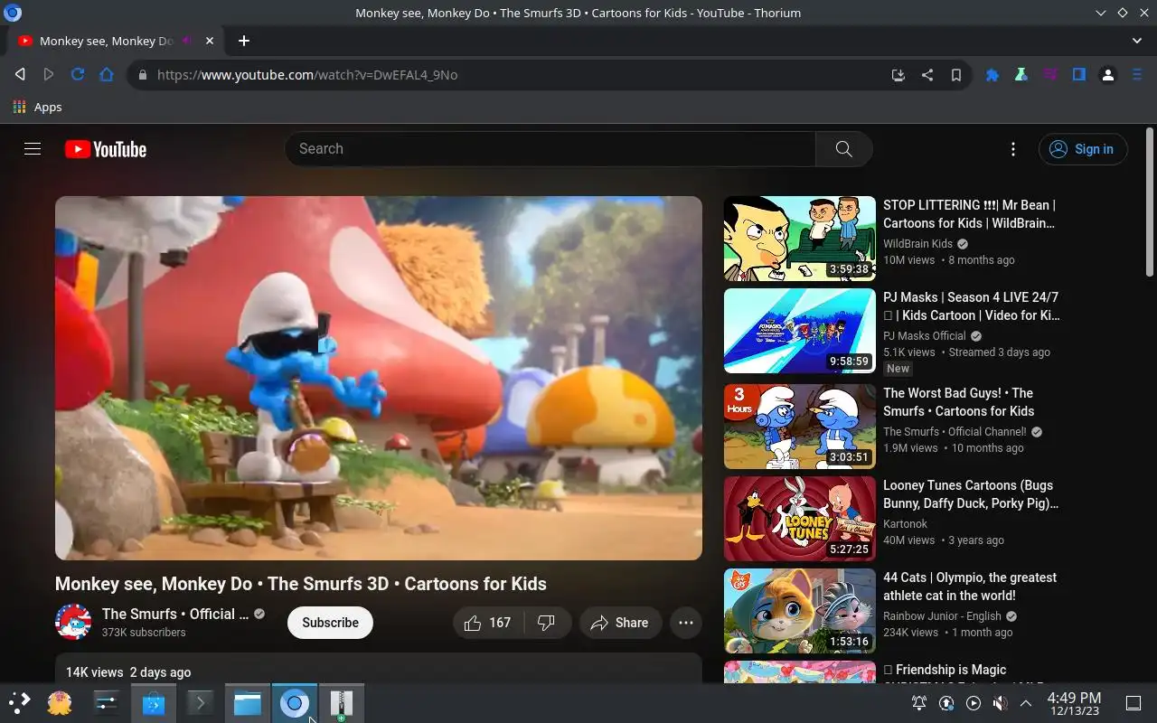The image size is (1157, 723).
Task: Click Kartonok channel name
Action: (x=906, y=524)
